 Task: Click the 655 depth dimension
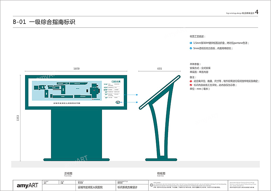[x=160, y=69]
